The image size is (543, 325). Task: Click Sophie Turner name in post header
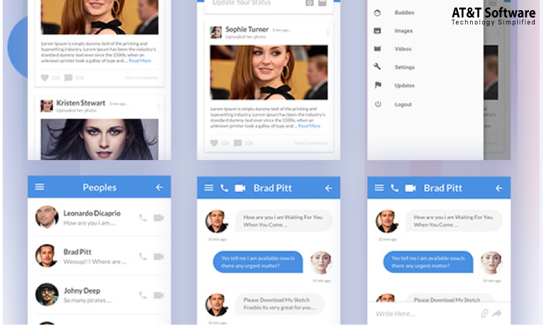click(x=247, y=30)
